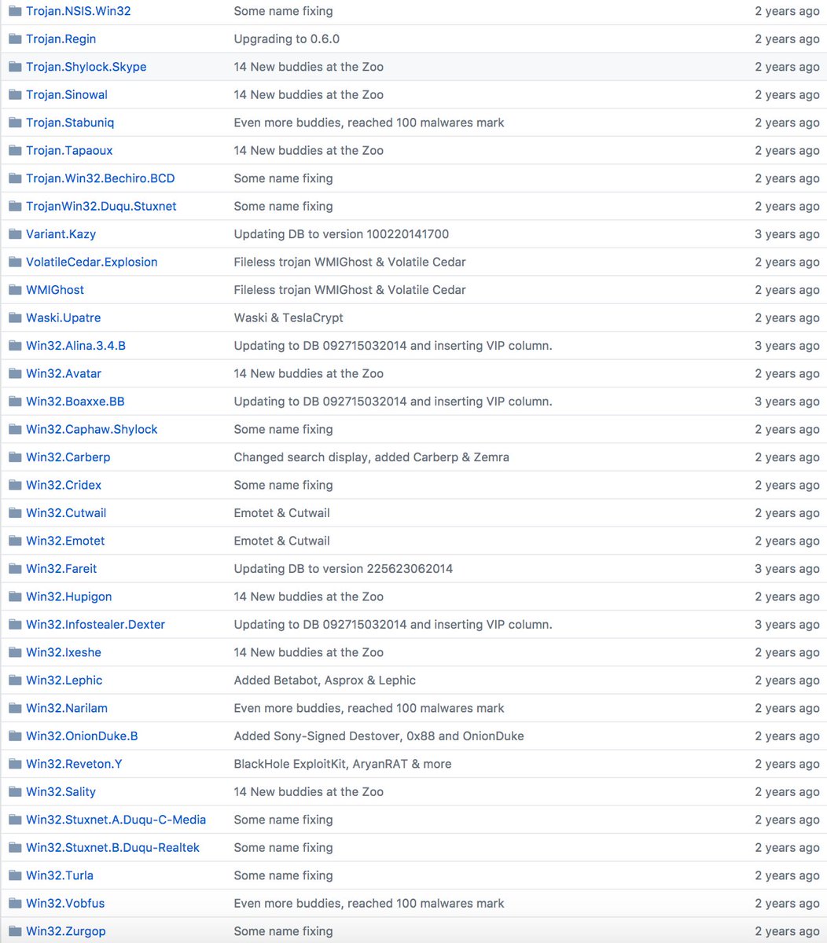
Task: Click folder icon beside Win32.Emotet
Action: (15, 541)
